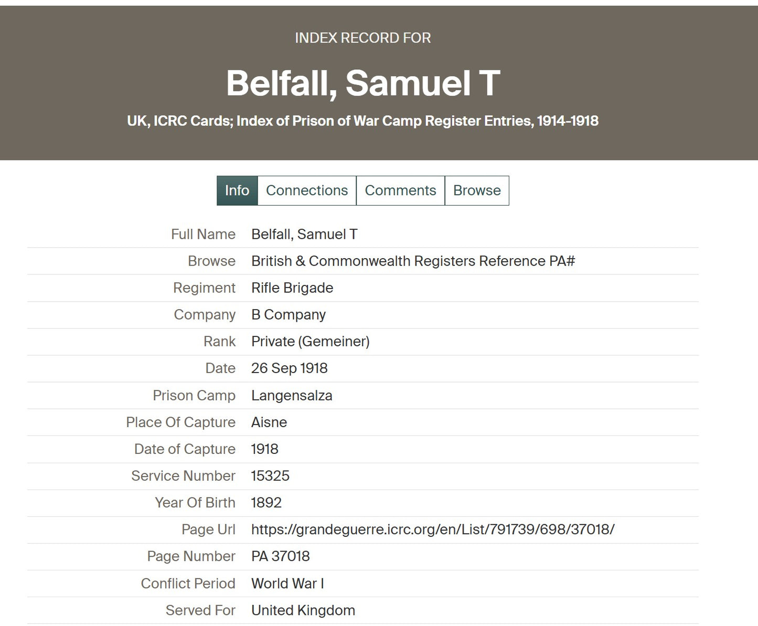This screenshot has width=758, height=626.
Task: Click the Langensalza prison camp value
Action: (x=292, y=396)
